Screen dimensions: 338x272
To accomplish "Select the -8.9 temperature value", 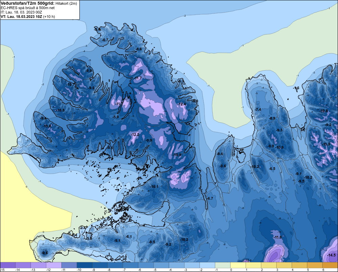I will 272,118.
